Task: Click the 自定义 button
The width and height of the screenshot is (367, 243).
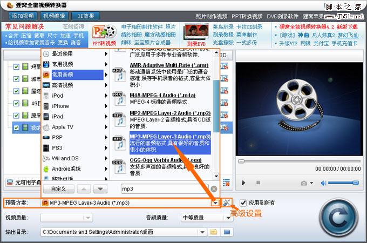Action: (x=58, y=188)
